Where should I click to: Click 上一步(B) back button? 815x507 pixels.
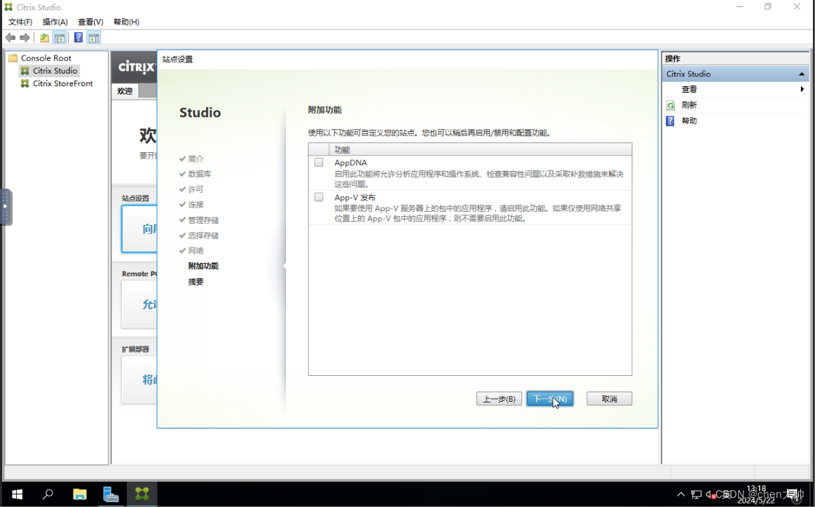coord(499,399)
